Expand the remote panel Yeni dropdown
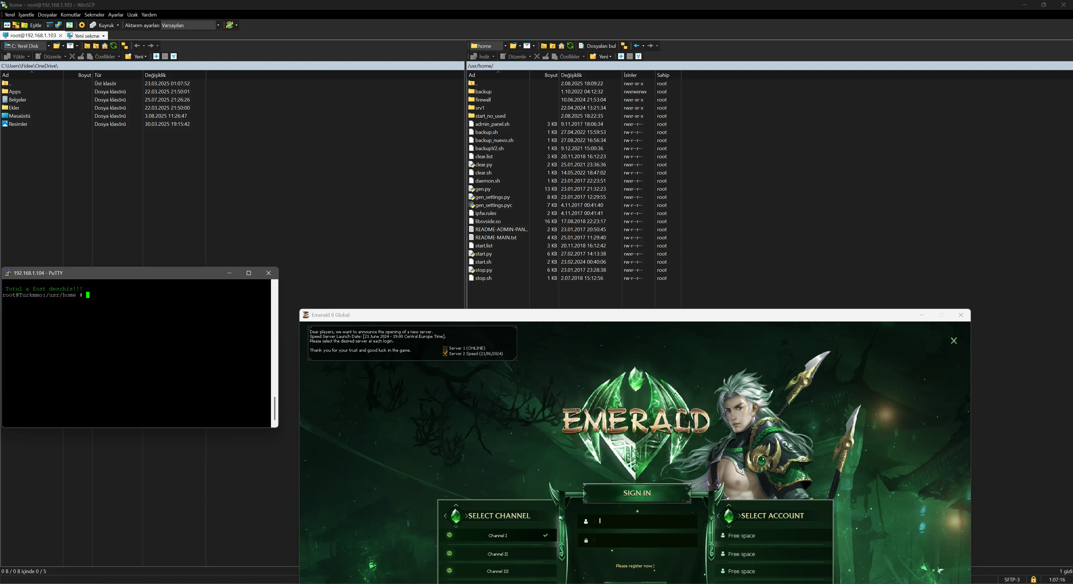 (610, 56)
